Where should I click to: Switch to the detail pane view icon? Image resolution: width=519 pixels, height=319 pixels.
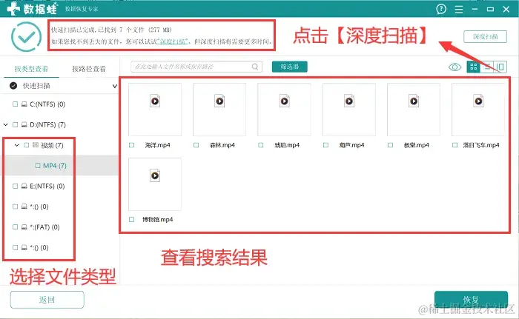pyautogui.click(x=500, y=67)
